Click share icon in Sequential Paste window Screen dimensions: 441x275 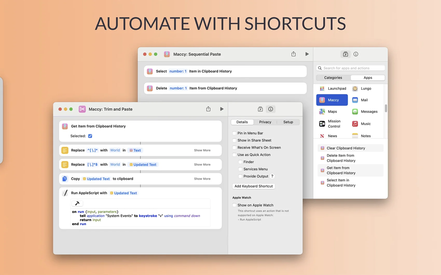click(293, 54)
